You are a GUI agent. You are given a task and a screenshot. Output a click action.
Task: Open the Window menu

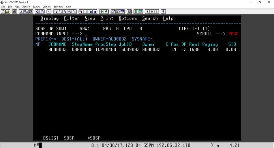tap(58, 7)
